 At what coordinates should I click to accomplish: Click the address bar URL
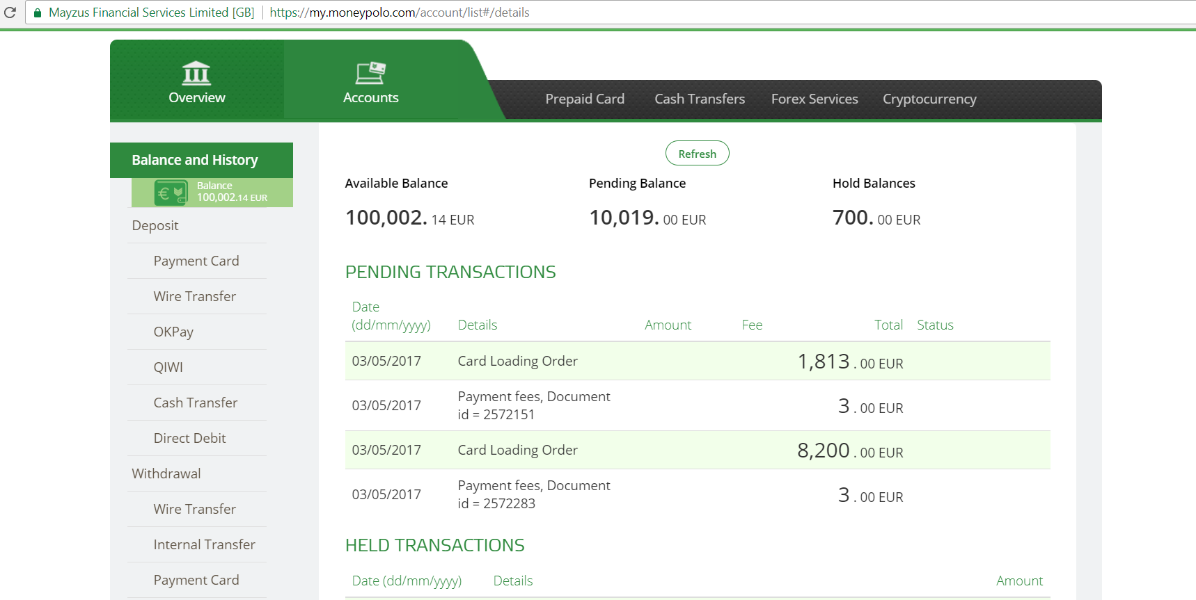400,13
